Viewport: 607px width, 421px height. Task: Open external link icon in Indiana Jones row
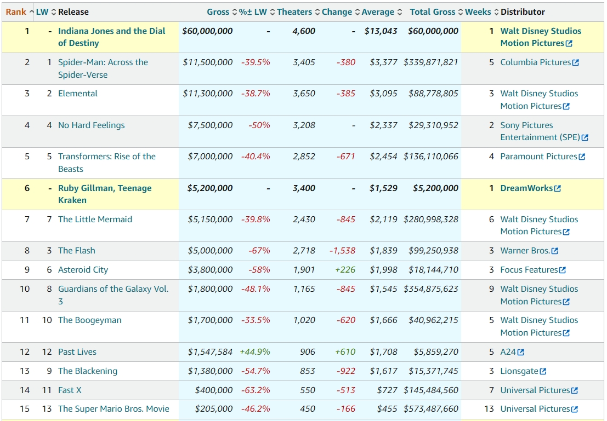(x=569, y=44)
